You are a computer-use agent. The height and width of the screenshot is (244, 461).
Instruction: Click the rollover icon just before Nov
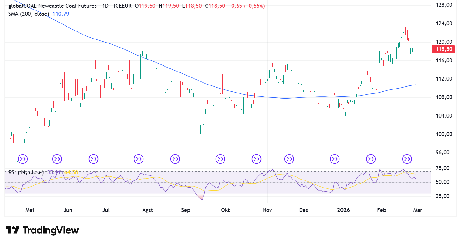coord(256,159)
